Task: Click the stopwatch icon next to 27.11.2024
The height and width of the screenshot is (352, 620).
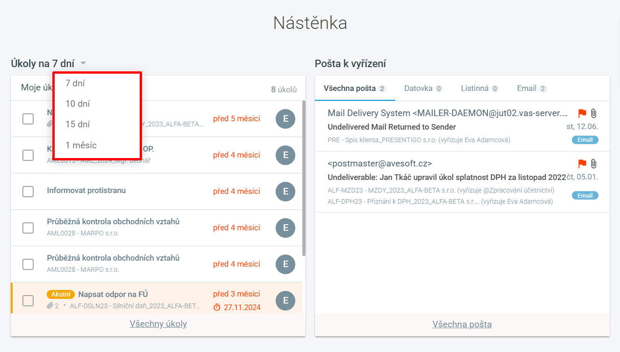Action: coord(217,307)
